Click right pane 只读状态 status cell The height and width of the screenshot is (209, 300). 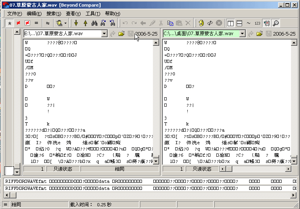click(x=202, y=169)
